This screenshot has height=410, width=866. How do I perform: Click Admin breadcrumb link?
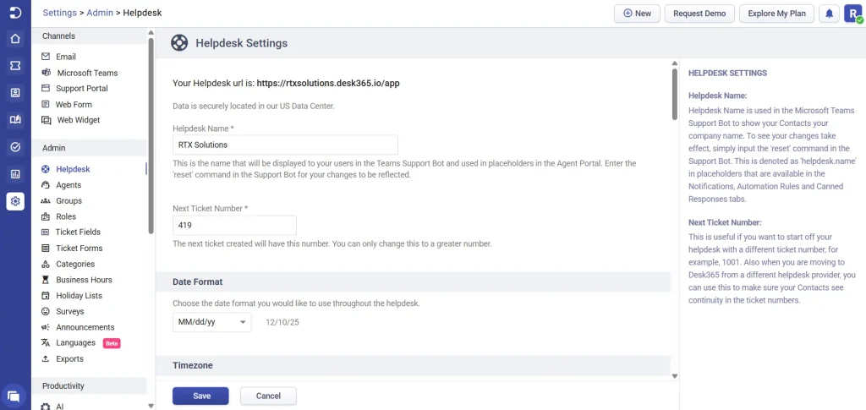(x=100, y=13)
